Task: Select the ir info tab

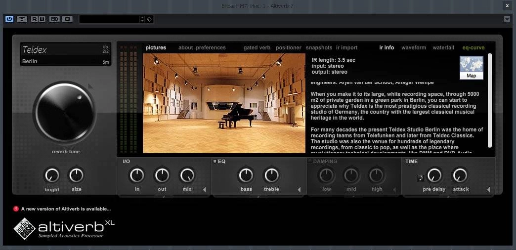Action: 387,48
